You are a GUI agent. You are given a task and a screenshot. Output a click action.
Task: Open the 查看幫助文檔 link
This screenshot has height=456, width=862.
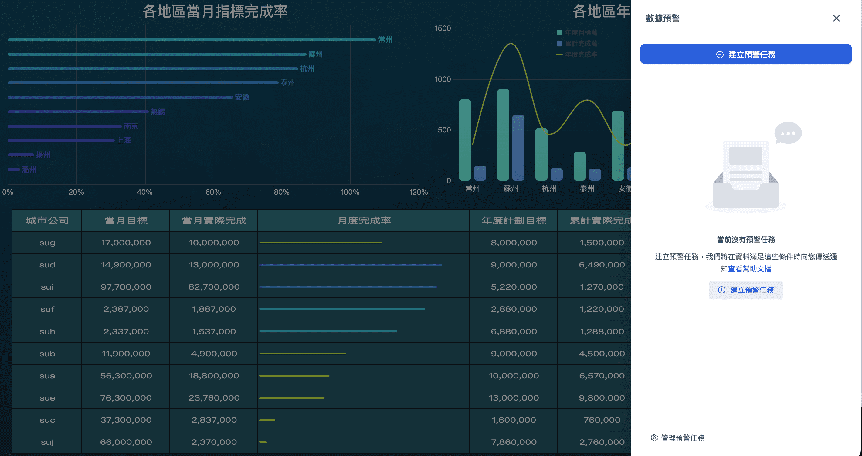point(750,269)
